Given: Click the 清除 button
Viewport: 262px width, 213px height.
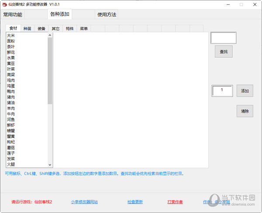Looking at the screenshot, I should tap(245, 111).
